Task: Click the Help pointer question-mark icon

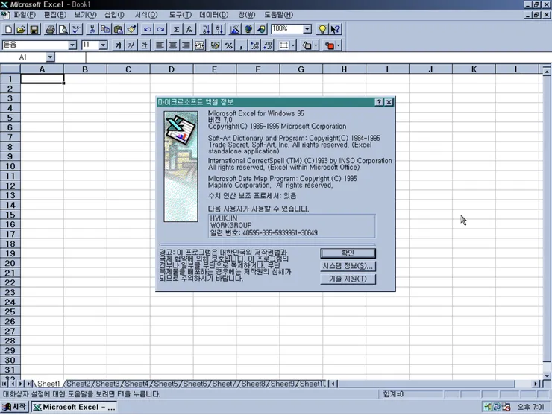Action: coord(335,29)
